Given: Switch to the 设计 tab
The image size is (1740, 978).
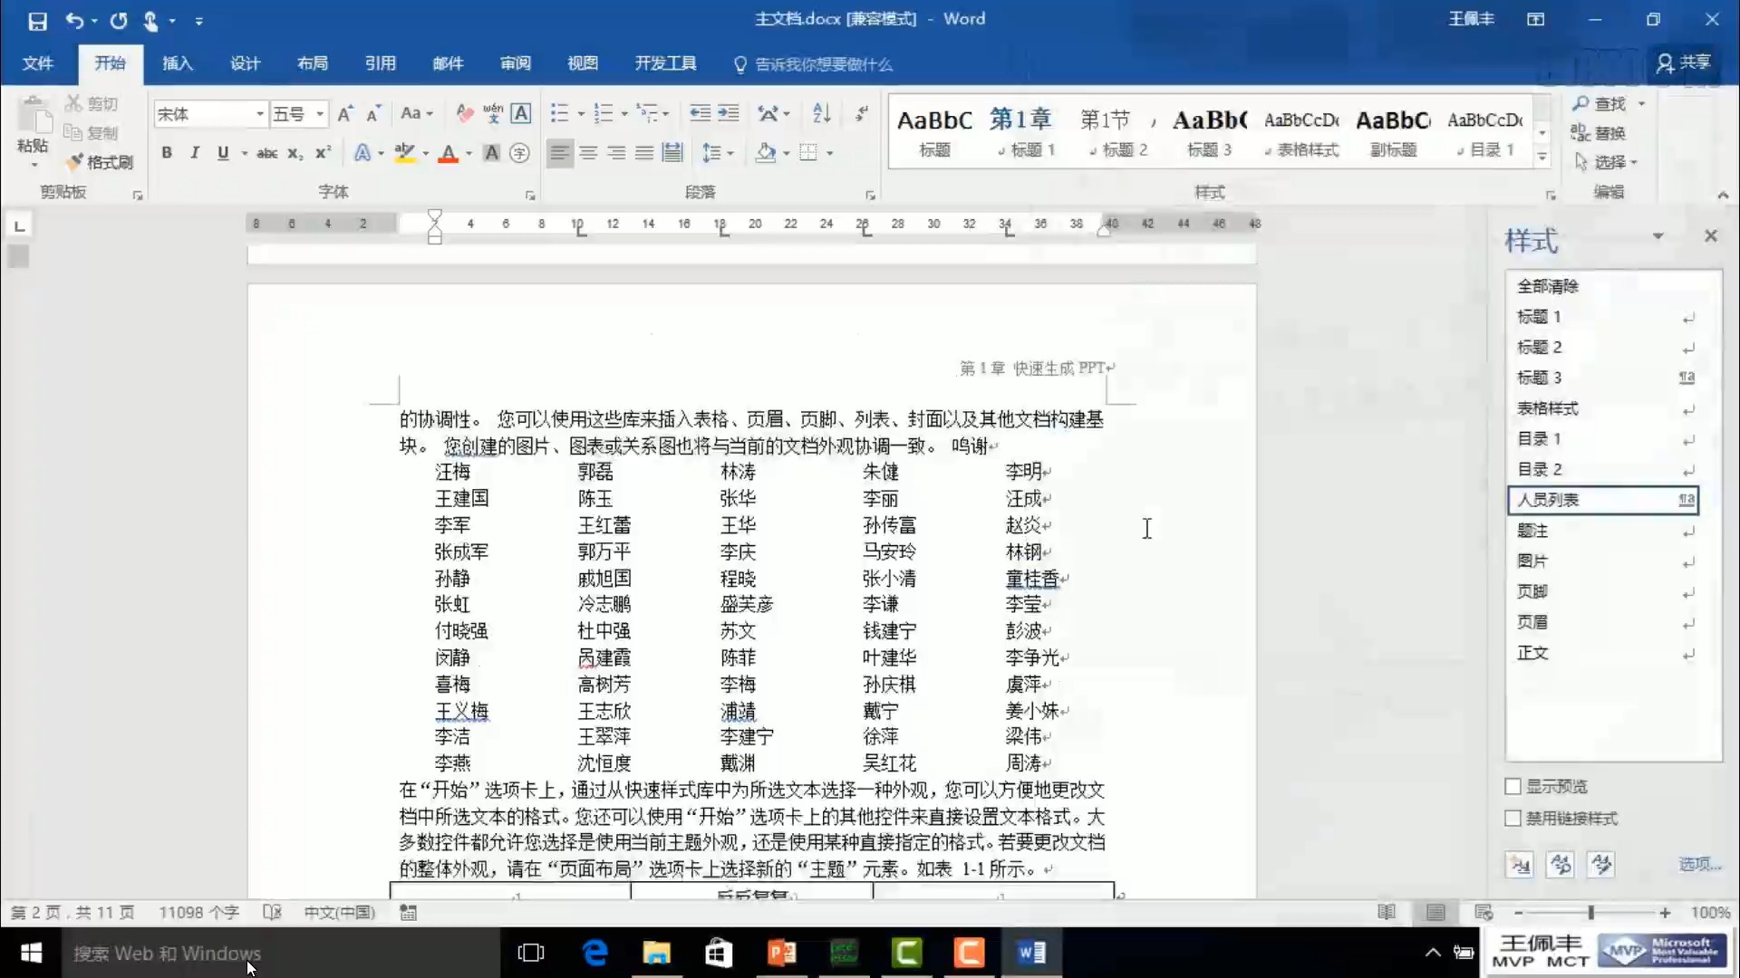Looking at the screenshot, I should pos(245,63).
